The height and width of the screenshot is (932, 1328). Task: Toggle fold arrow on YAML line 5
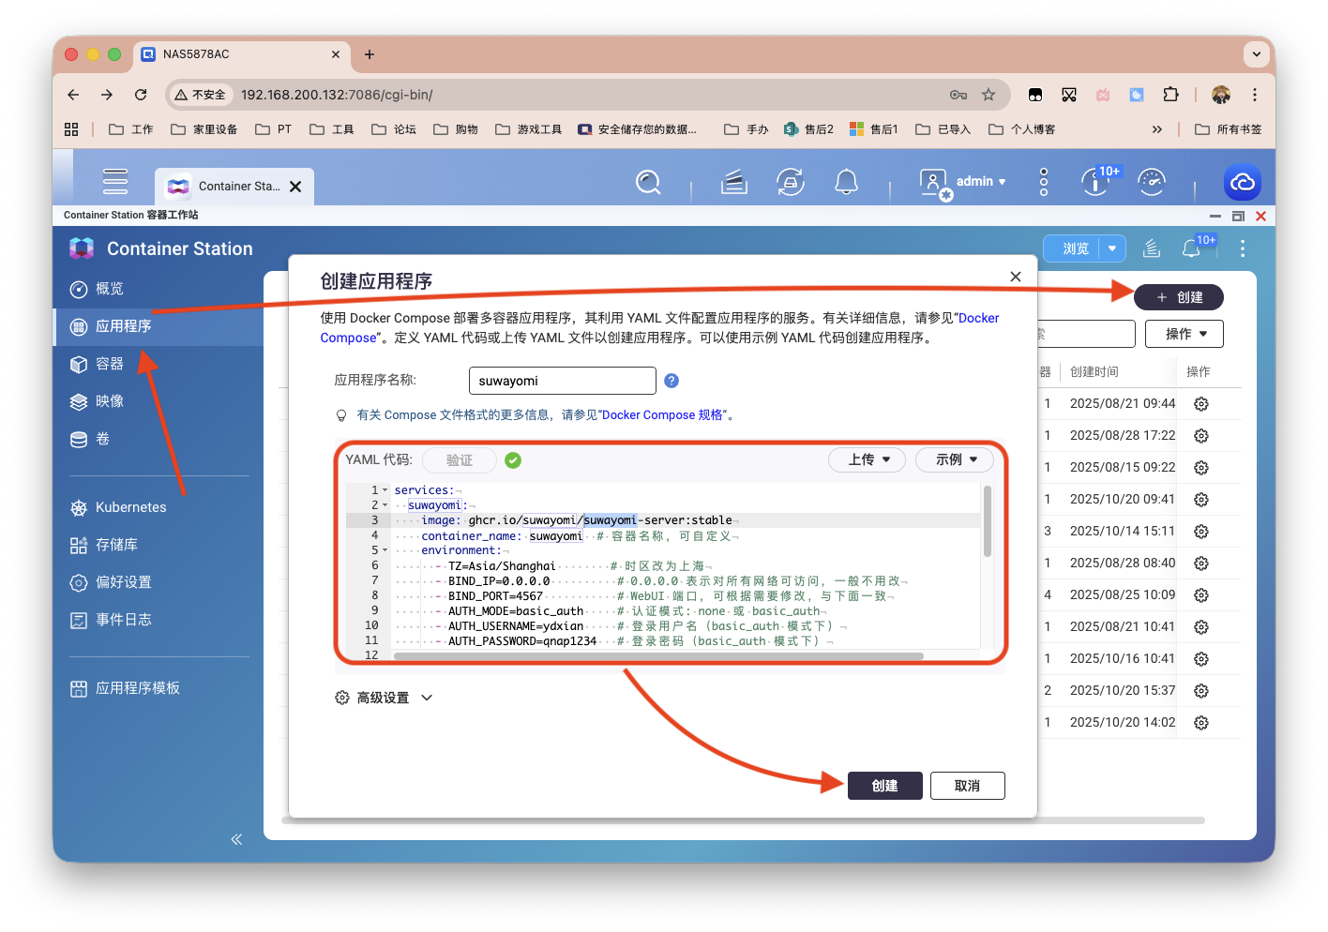point(385,550)
